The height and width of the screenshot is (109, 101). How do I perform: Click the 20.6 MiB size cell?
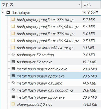point(90,97)
